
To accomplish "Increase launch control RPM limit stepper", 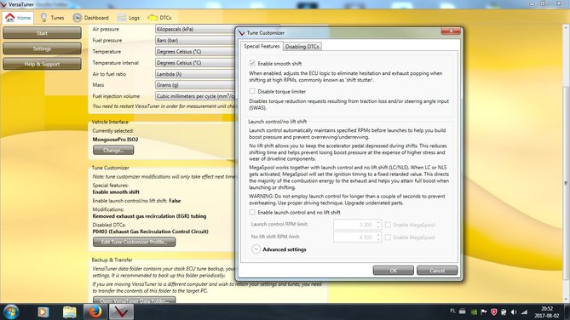I will pos(378,222).
